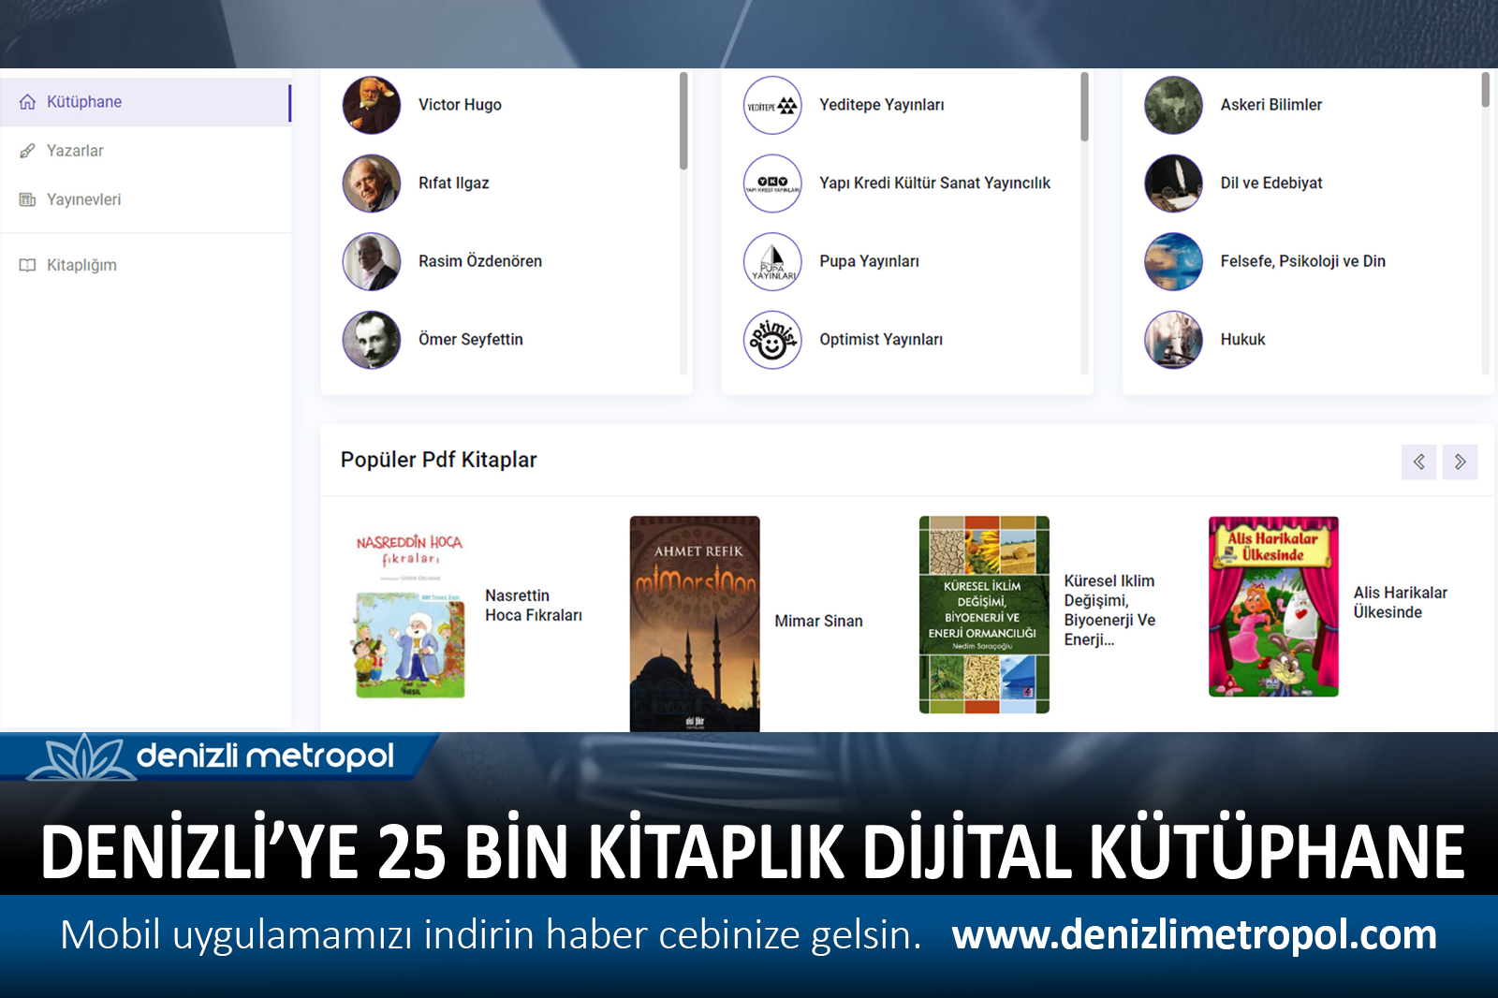This screenshot has height=998, width=1498.
Task: Open author Ömer Seyfettin
Action: [x=471, y=340]
